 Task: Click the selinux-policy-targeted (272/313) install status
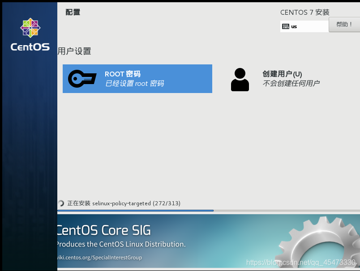tap(124, 203)
